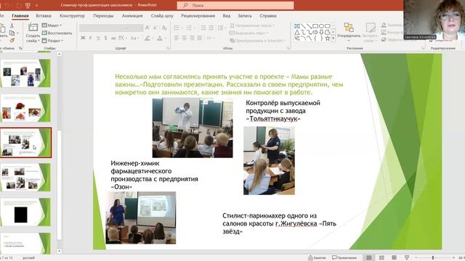The image size is (465, 261).
Task: Click the Decrease font size icon
Action: (x=155, y=28)
